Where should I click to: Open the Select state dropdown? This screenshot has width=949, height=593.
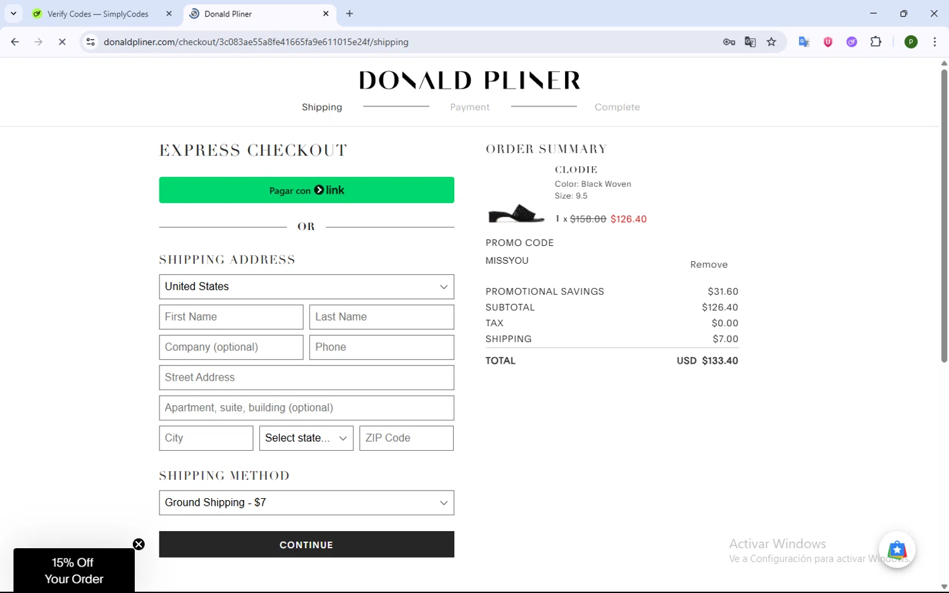(306, 438)
